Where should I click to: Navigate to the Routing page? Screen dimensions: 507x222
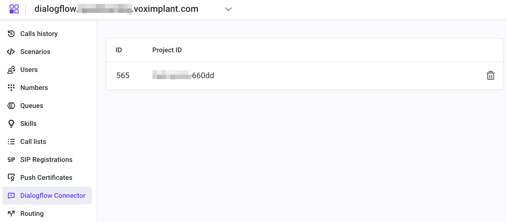(32, 214)
